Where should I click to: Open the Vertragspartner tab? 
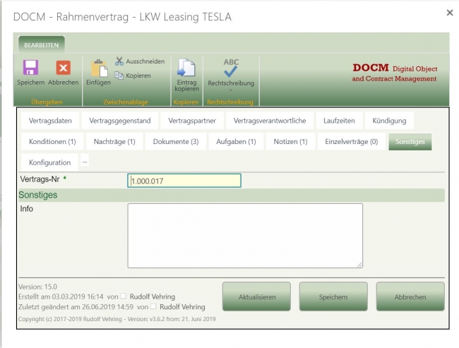coord(192,121)
